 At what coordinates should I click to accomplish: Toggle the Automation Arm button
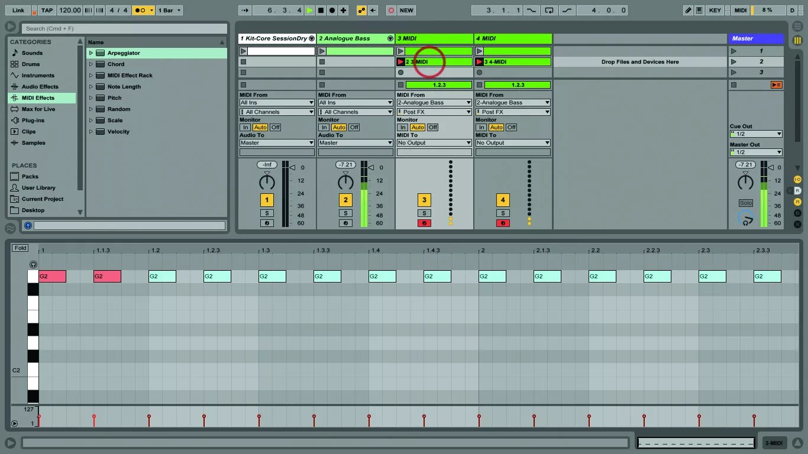(361, 10)
